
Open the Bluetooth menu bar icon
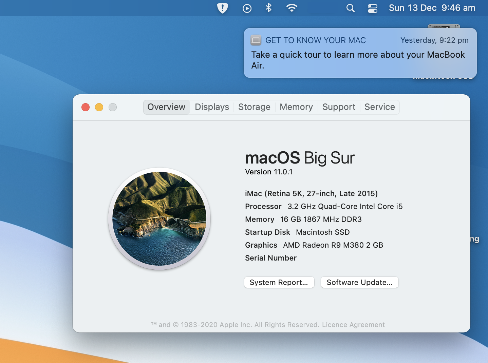coord(268,8)
